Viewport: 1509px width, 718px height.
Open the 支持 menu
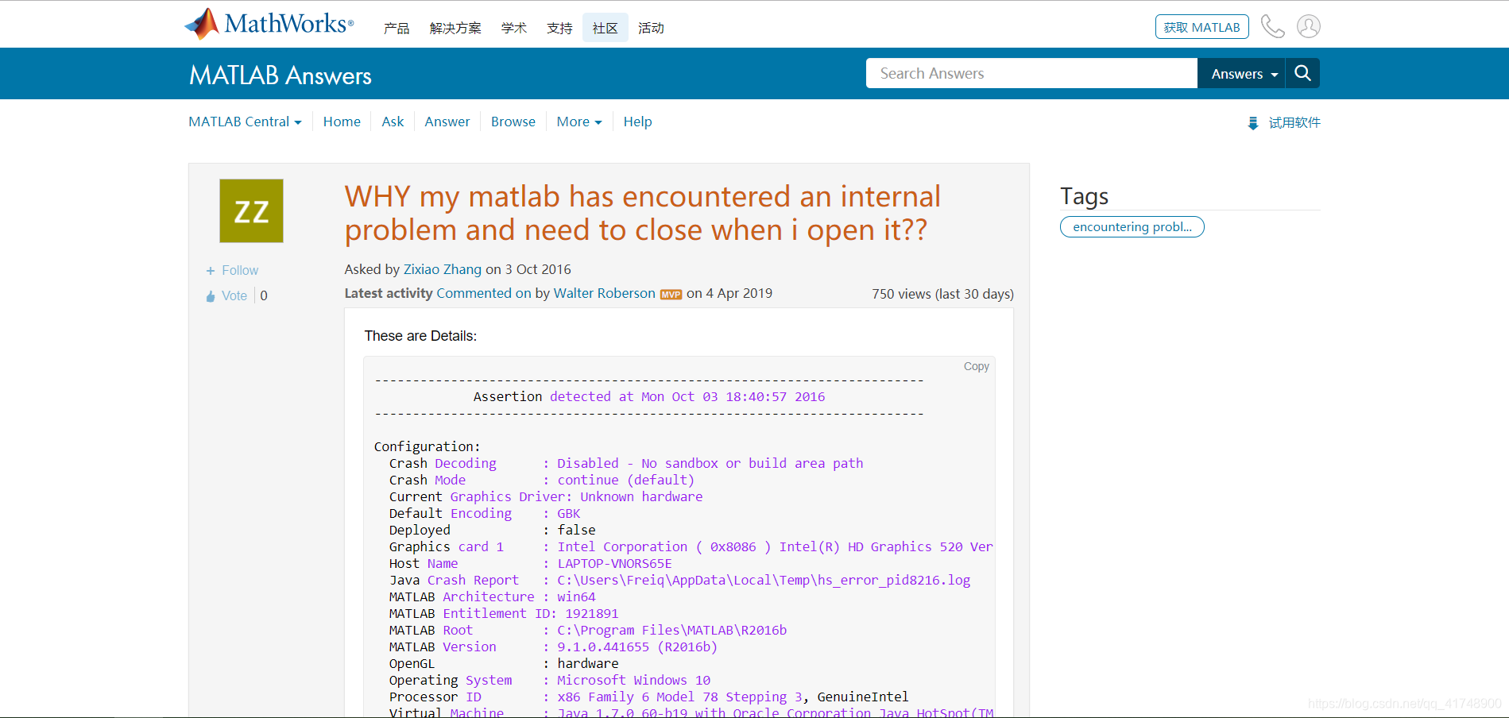tap(559, 28)
